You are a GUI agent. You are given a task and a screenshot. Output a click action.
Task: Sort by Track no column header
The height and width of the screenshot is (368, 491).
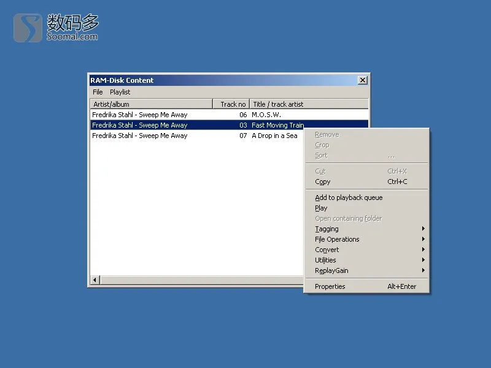click(x=231, y=104)
